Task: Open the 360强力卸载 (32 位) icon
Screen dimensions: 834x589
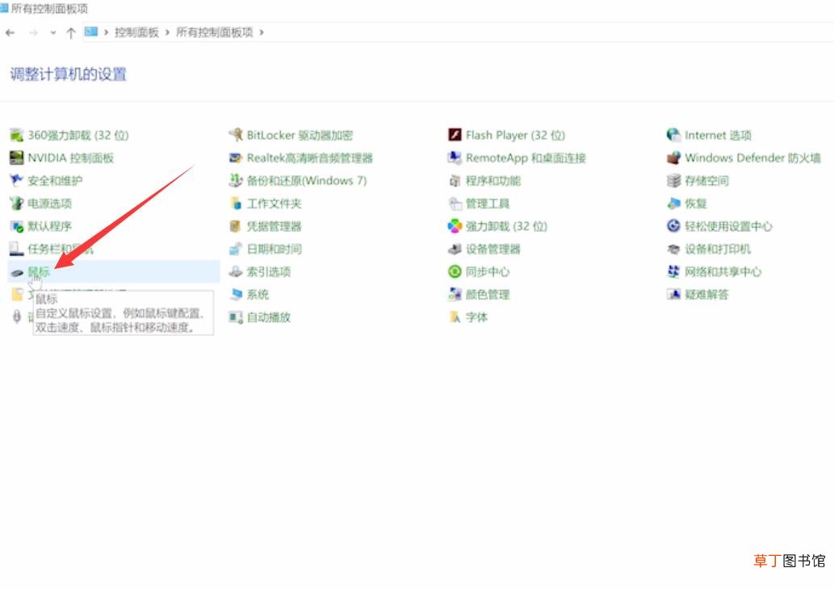Action: pyautogui.click(x=16, y=135)
